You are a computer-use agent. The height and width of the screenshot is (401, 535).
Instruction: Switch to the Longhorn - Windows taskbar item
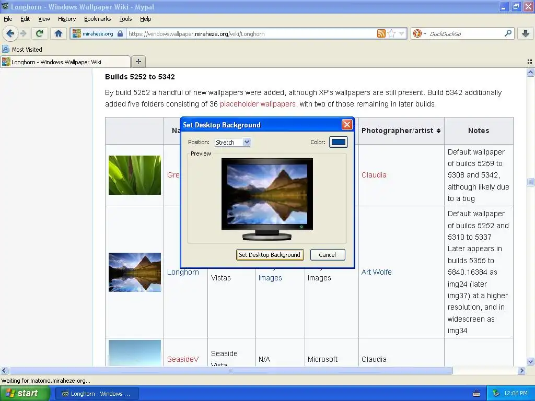(x=97, y=394)
